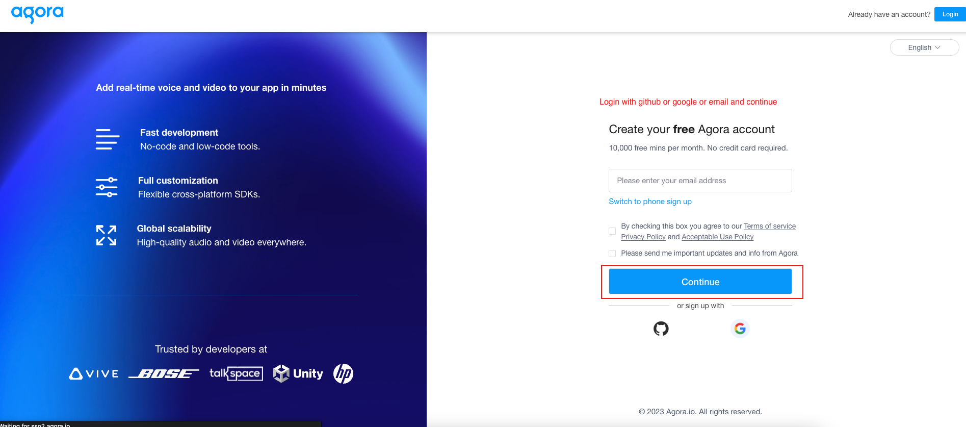This screenshot has height=427, width=966.
Task: Click the Full customization sliders icon
Action: (x=107, y=187)
